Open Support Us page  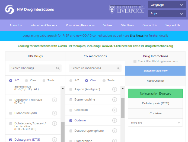click(x=173, y=25)
